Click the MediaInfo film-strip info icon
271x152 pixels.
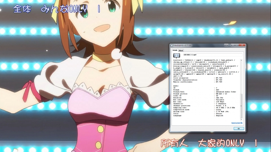177,55
